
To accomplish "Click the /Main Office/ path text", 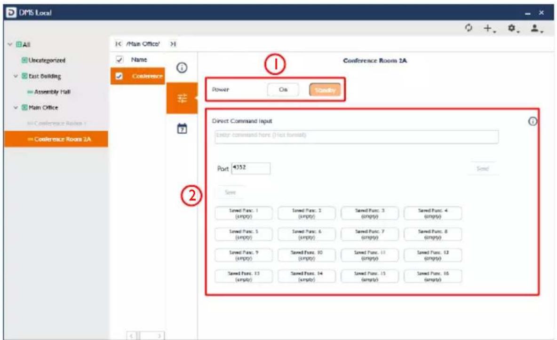I will (143, 44).
